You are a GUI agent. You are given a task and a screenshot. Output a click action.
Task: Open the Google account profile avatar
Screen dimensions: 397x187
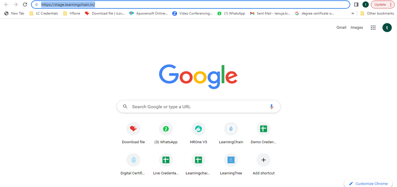click(386, 28)
